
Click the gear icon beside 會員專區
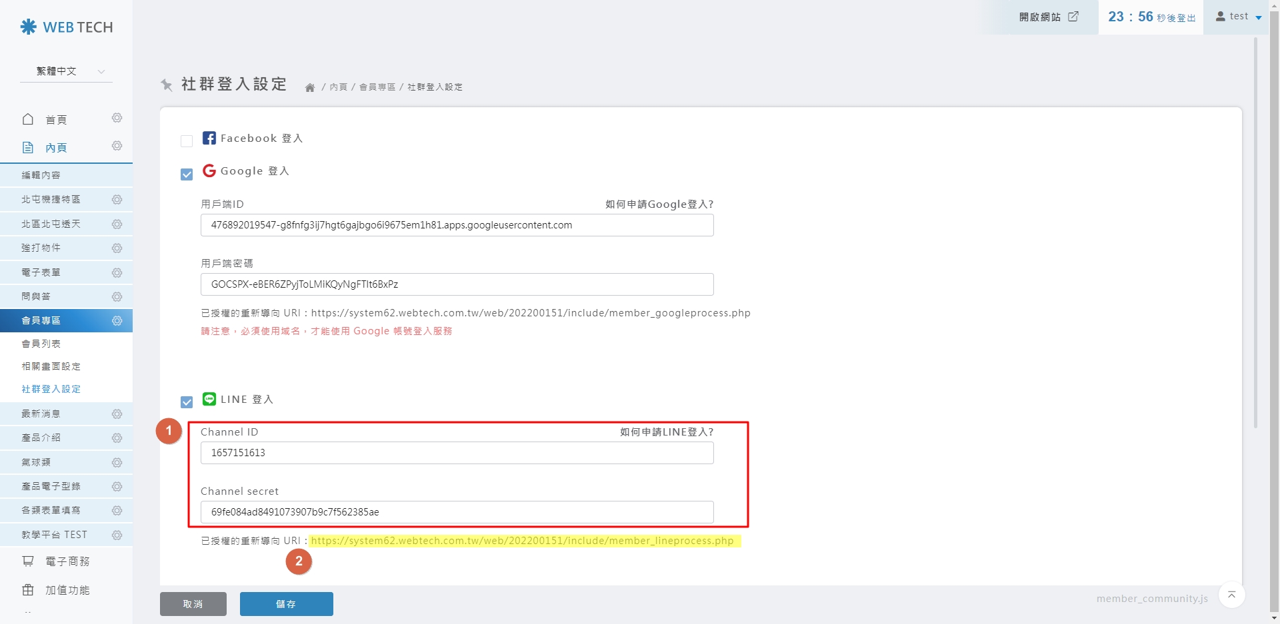[x=117, y=321]
